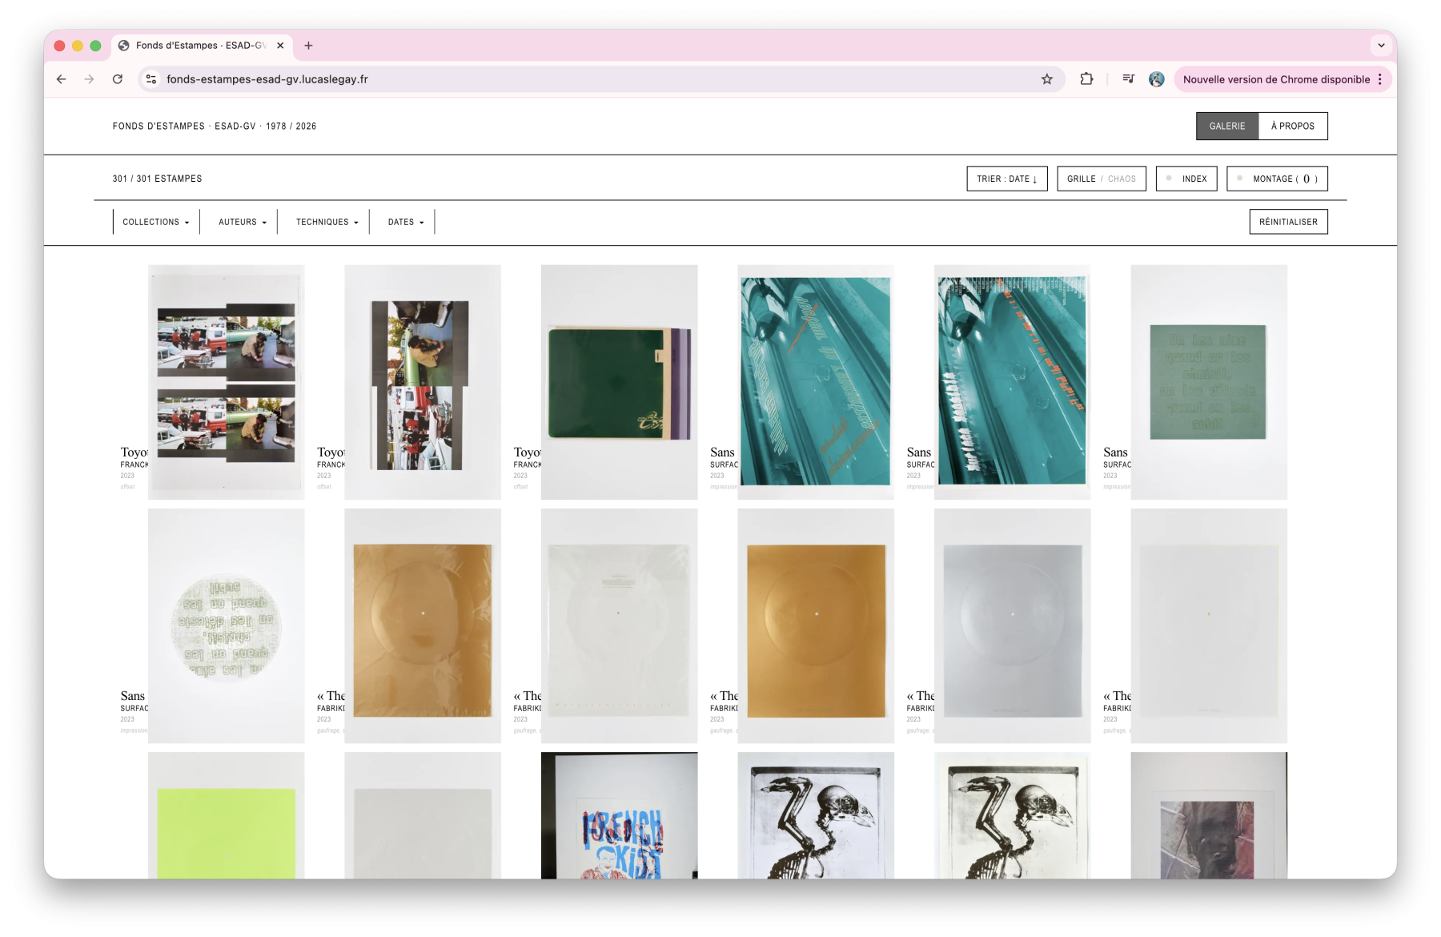Open the media controls icon
Screen dimensions: 1441x937
pos(1128,79)
